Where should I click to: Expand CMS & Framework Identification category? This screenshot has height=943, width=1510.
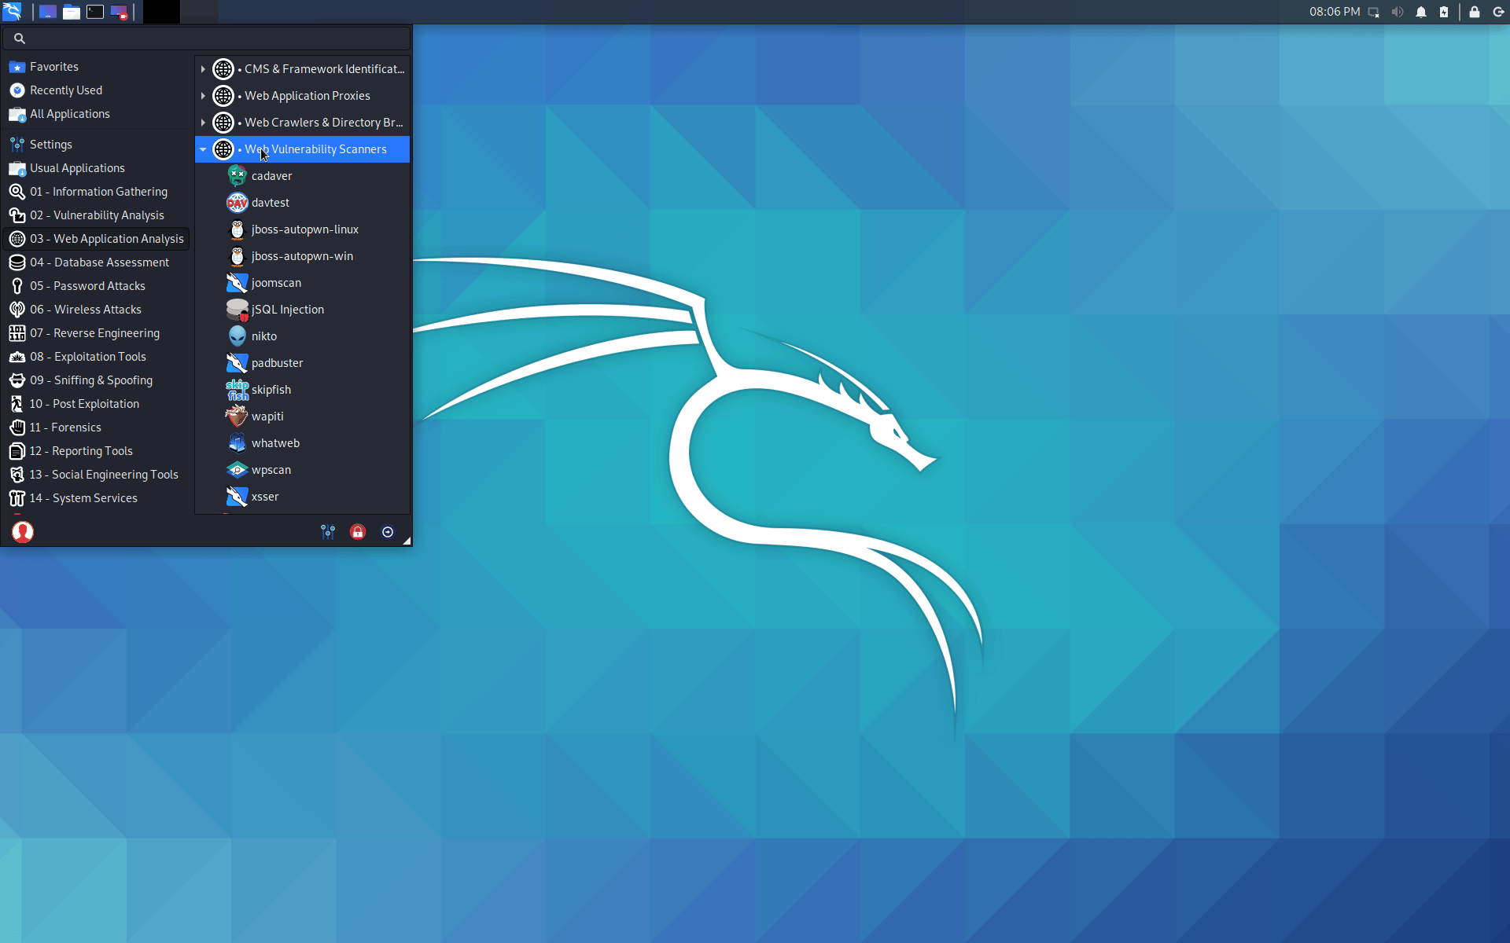(x=203, y=69)
